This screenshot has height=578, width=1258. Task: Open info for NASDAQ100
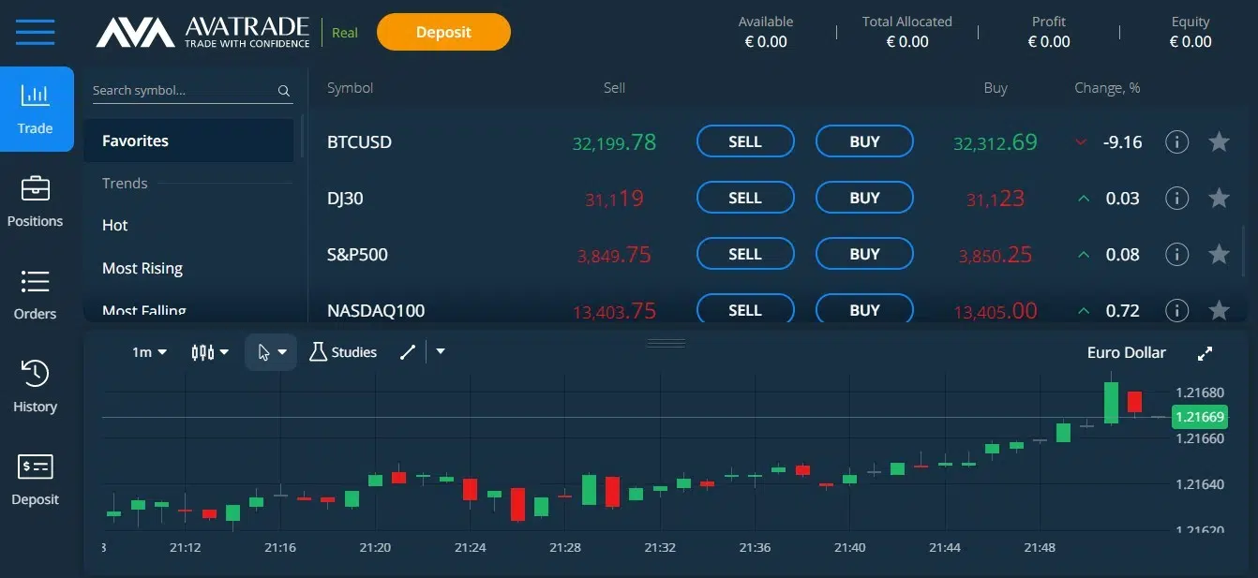[1176, 310]
